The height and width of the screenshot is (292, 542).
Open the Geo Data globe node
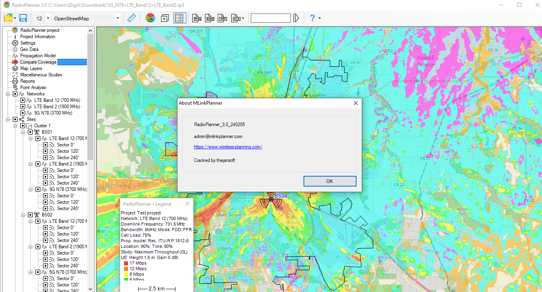(x=29, y=49)
